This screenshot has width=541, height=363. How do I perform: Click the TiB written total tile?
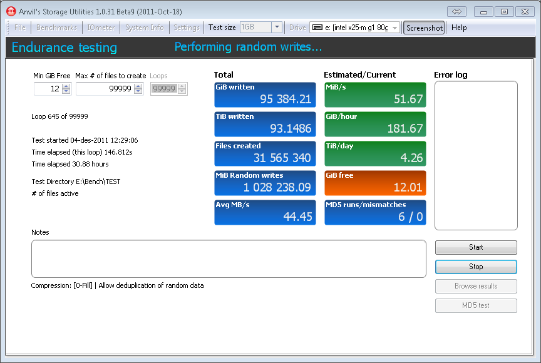(x=265, y=124)
